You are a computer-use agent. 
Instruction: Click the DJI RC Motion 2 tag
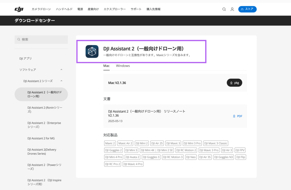click(186, 150)
